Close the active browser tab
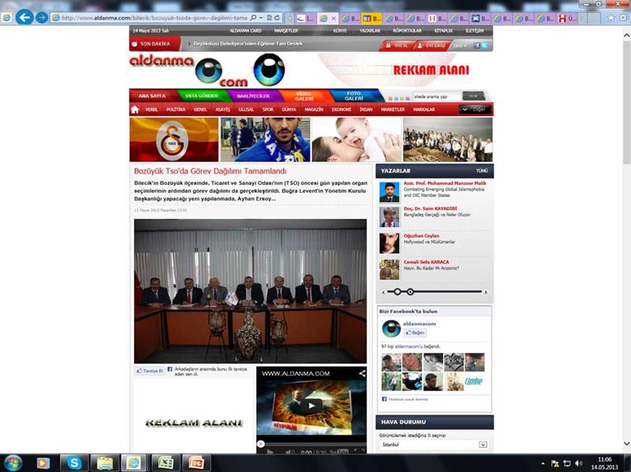631x472 pixels. pyautogui.click(x=333, y=18)
